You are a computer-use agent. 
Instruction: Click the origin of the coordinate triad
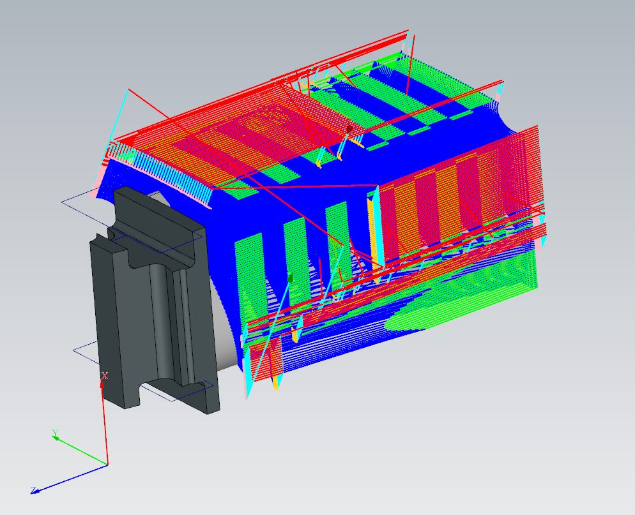point(107,465)
